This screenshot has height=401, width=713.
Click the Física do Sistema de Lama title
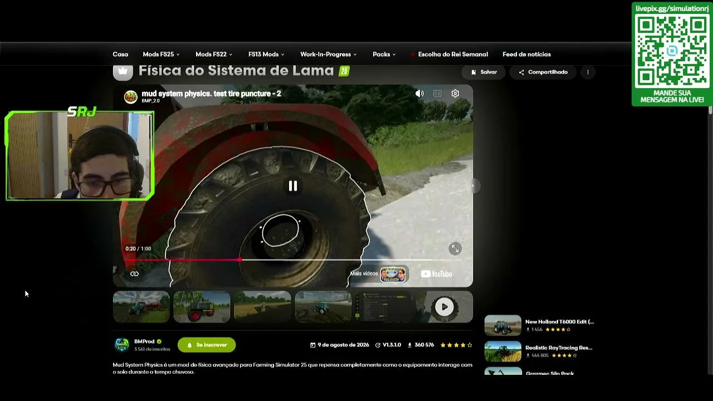click(236, 71)
